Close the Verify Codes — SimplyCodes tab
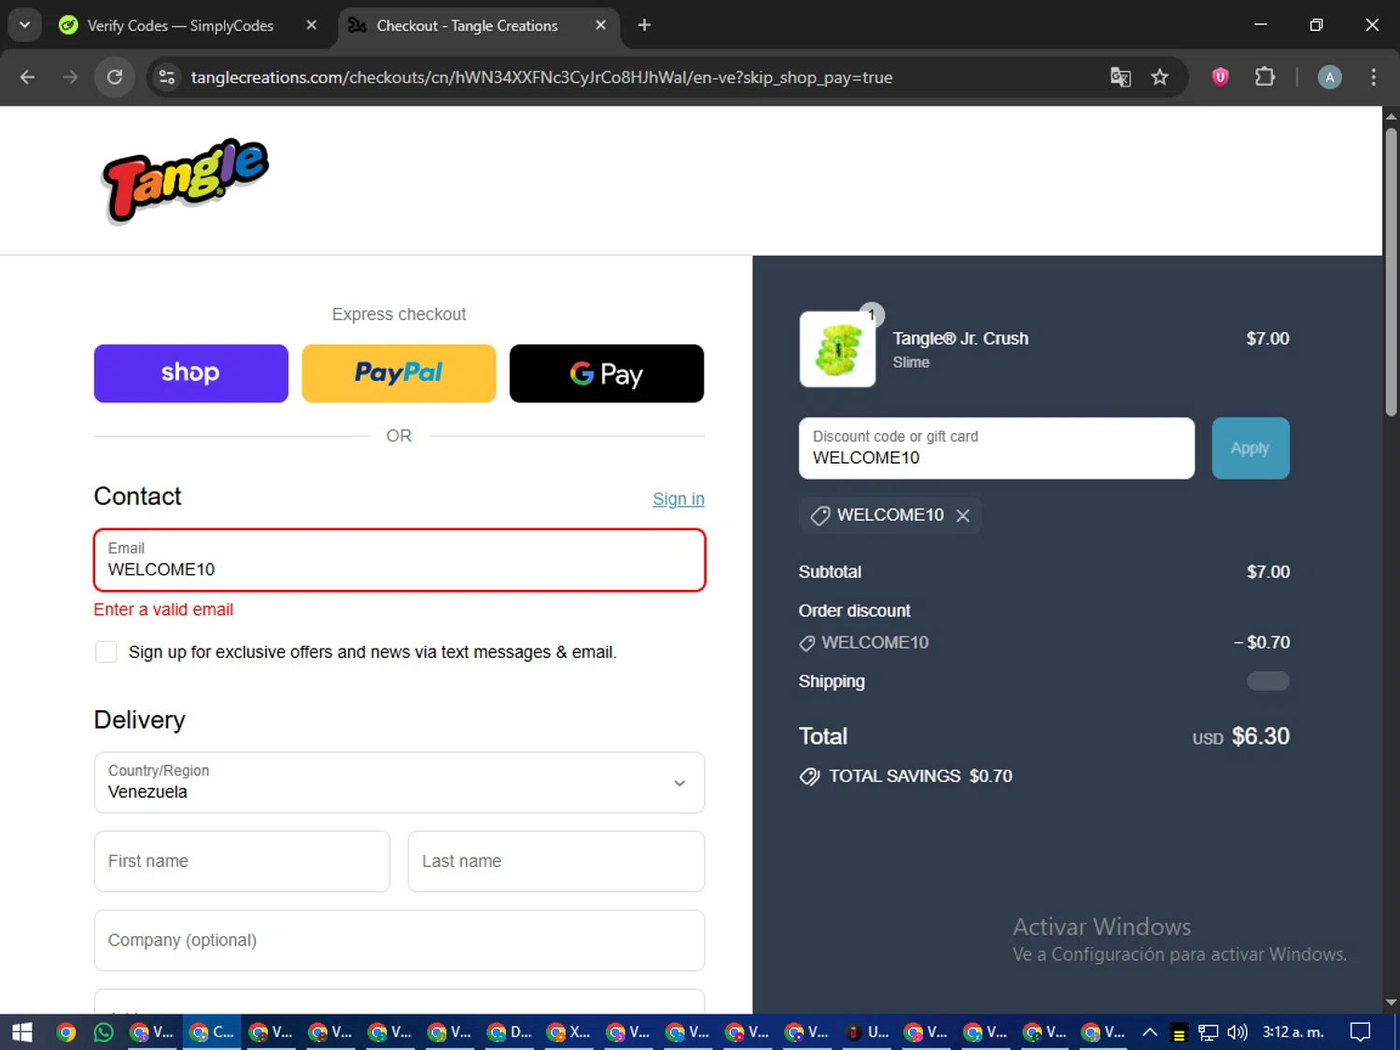Screen dimensions: 1400x1050 312,25
